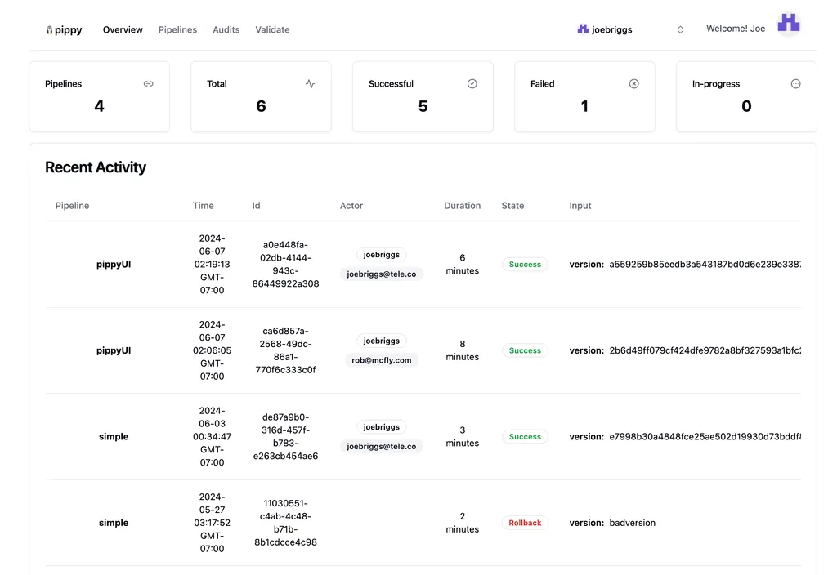Click the Rollback state badge
The height and width of the screenshot is (575, 837).
pyautogui.click(x=525, y=523)
